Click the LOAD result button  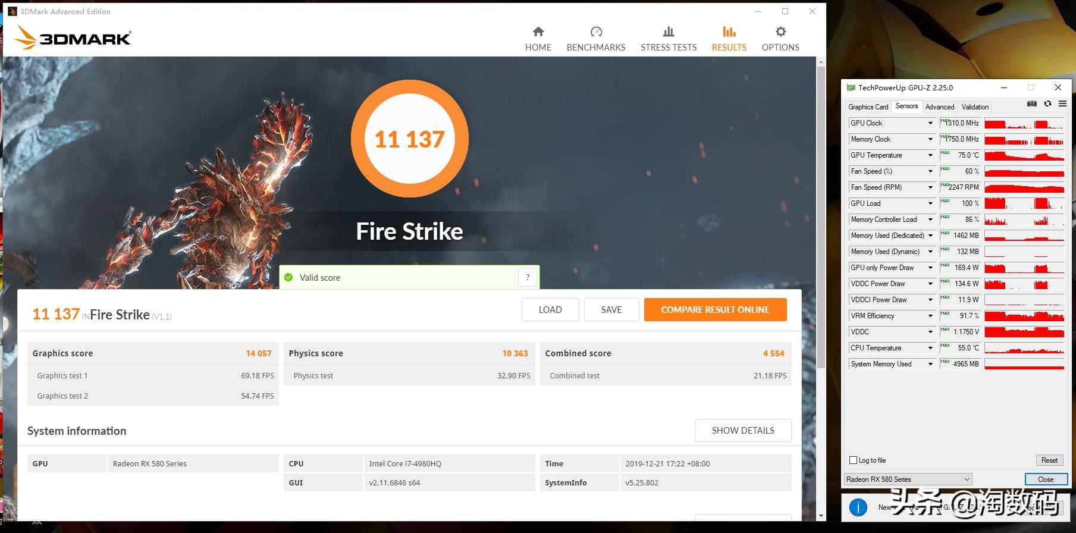pos(550,310)
